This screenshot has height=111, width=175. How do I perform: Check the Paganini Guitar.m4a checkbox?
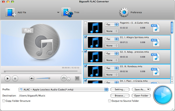(85, 23)
